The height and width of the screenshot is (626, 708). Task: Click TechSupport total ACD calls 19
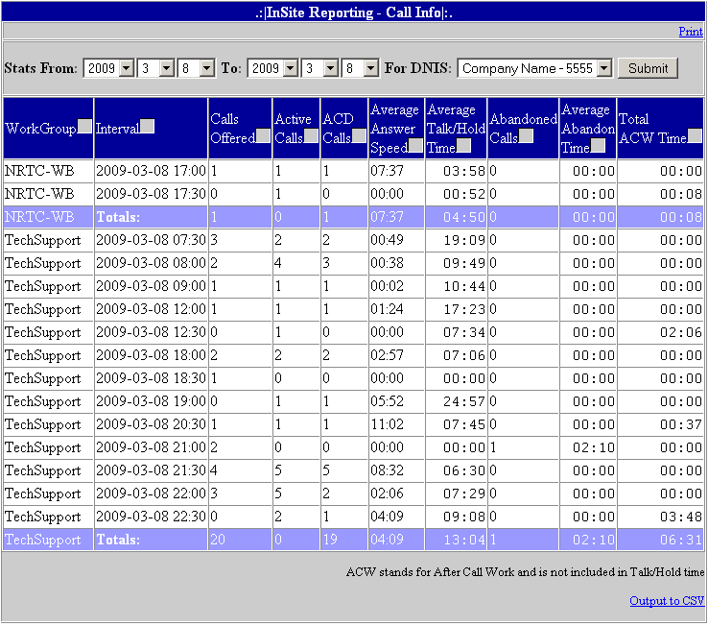pos(344,540)
